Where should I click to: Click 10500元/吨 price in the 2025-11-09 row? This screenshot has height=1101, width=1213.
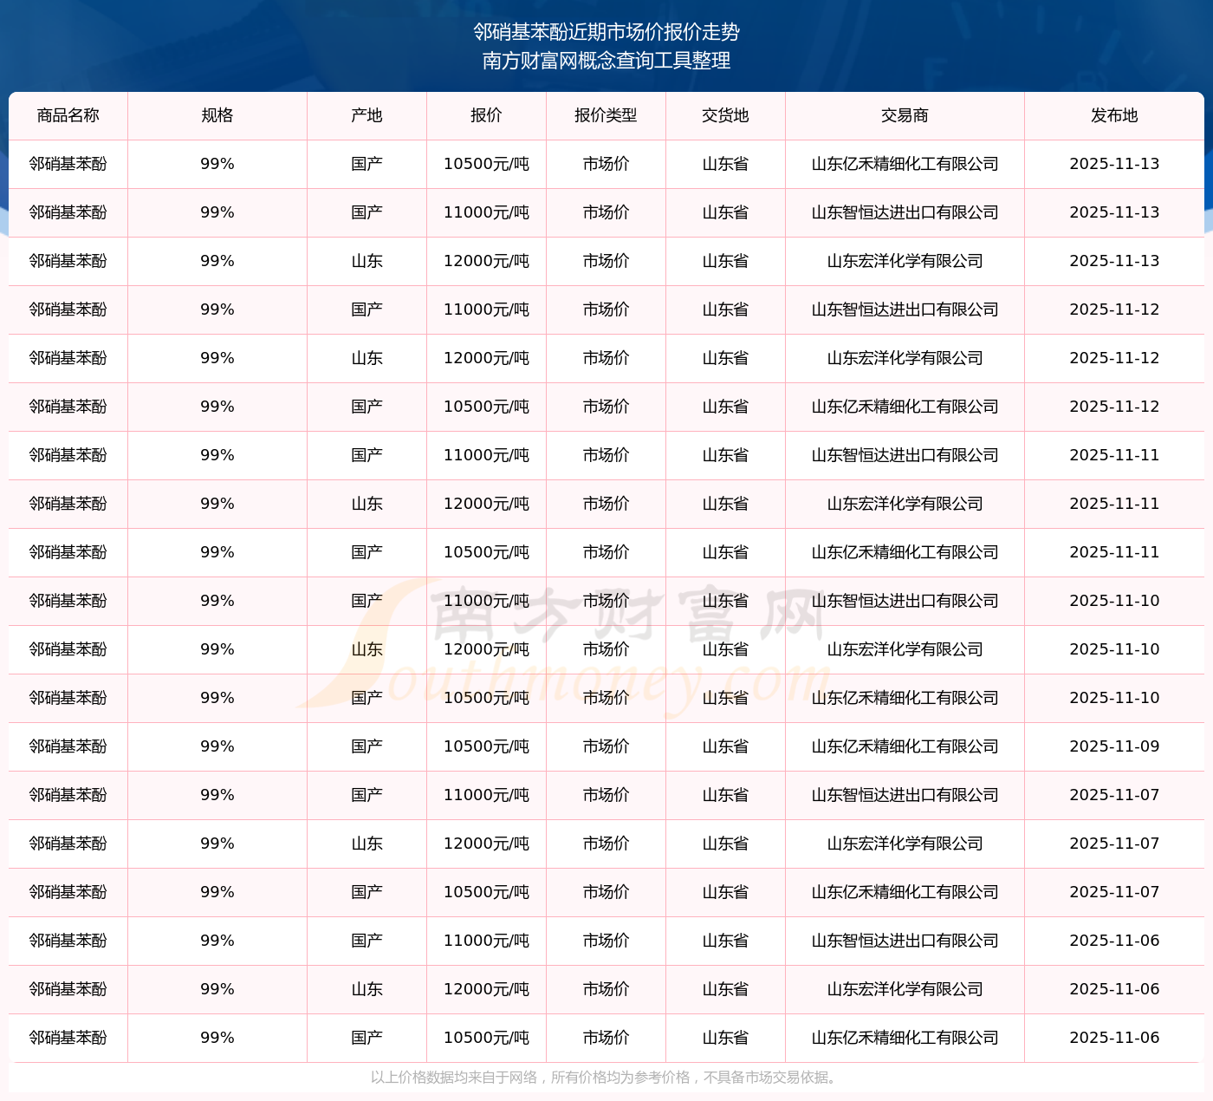click(486, 746)
